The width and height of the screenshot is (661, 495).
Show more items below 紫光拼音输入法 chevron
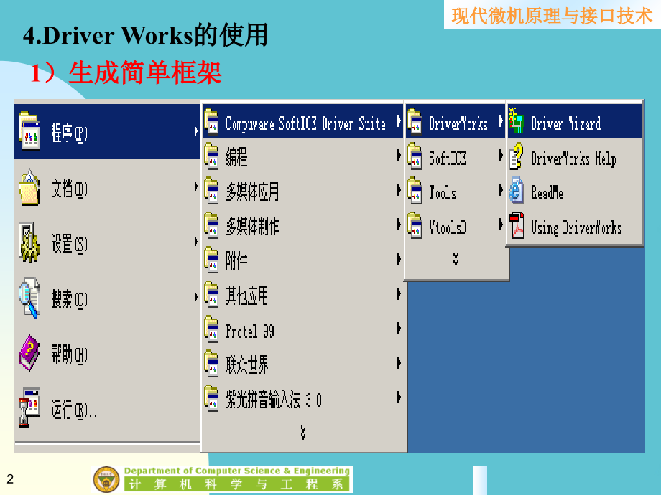pyautogui.click(x=303, y=433)
